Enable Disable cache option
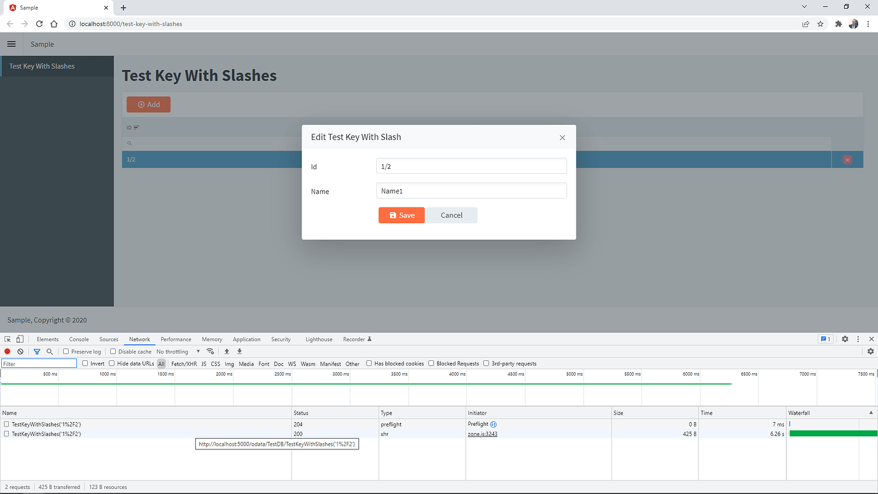This screenshot has height=494, width=878. pos(111,351)
